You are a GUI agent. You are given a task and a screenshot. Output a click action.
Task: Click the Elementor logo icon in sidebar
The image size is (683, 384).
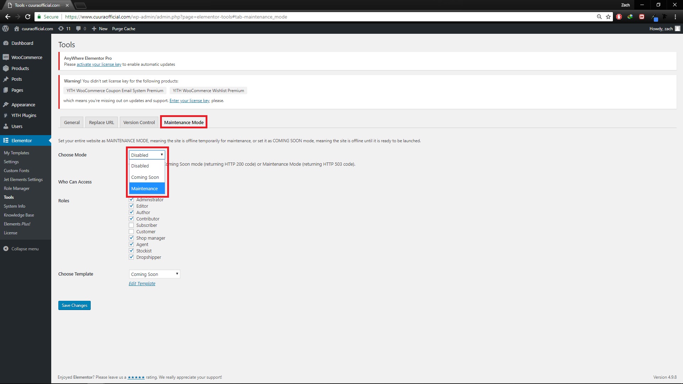[6, 140]
